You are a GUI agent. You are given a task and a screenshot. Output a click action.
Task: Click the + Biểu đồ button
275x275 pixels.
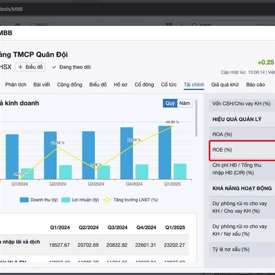(x=30, y=67)
